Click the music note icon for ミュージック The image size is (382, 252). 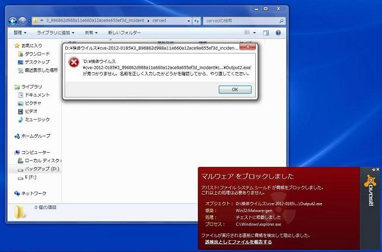[20, 120]
